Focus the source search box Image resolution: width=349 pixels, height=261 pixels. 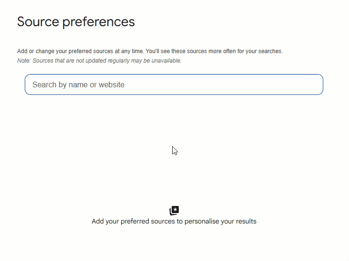pyautogui.click(x=174, y=84)
